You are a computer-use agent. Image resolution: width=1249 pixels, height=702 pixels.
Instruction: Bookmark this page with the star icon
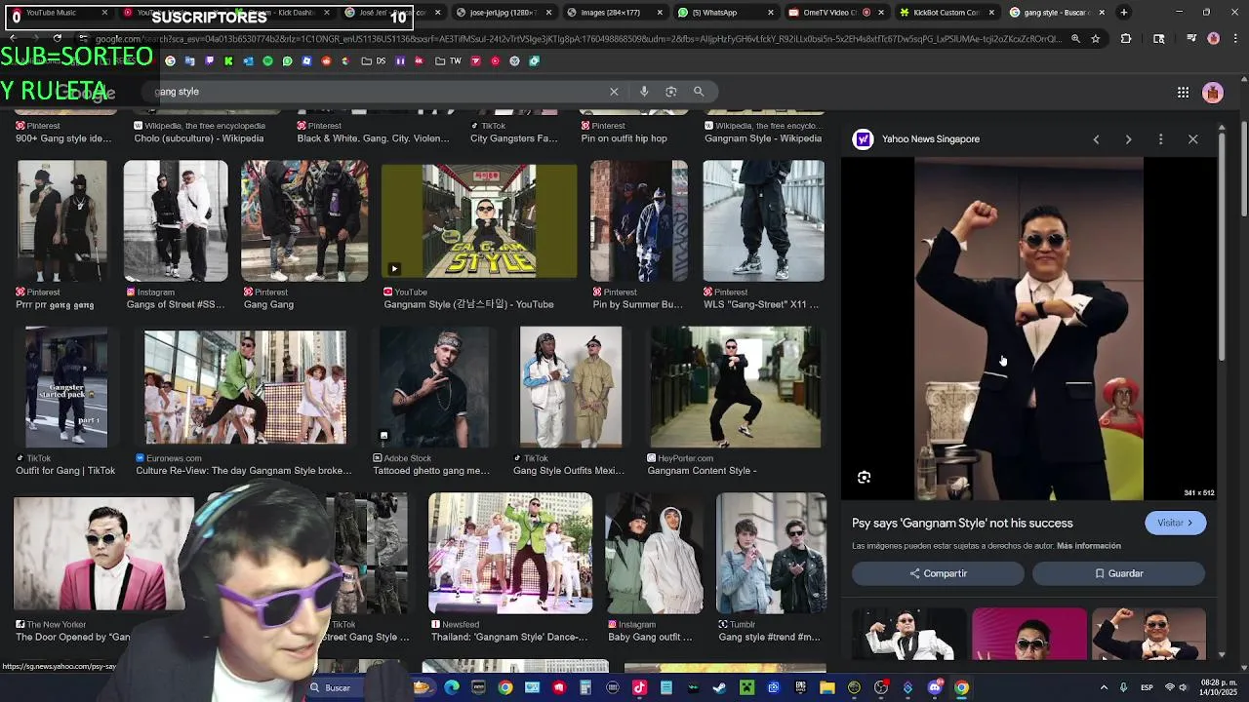[x=1096, y=39]
